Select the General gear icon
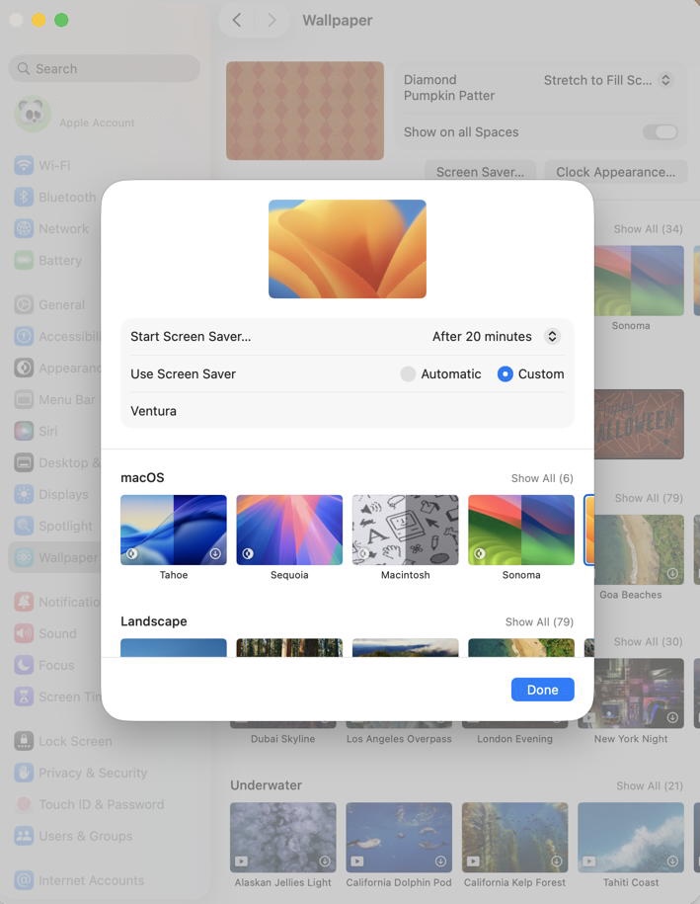Viewport: 700px width, 904px height. 24,304
